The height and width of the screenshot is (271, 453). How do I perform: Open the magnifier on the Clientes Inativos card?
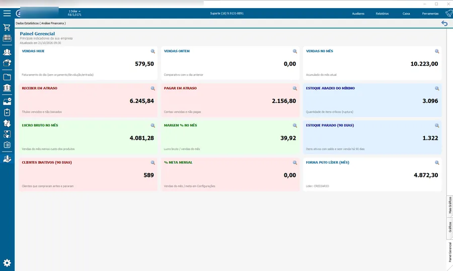pos(153,163)
